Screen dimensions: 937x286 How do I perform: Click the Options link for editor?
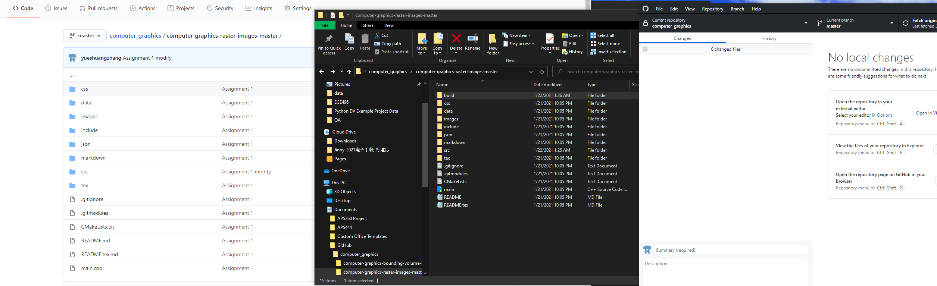coord(884,115)
